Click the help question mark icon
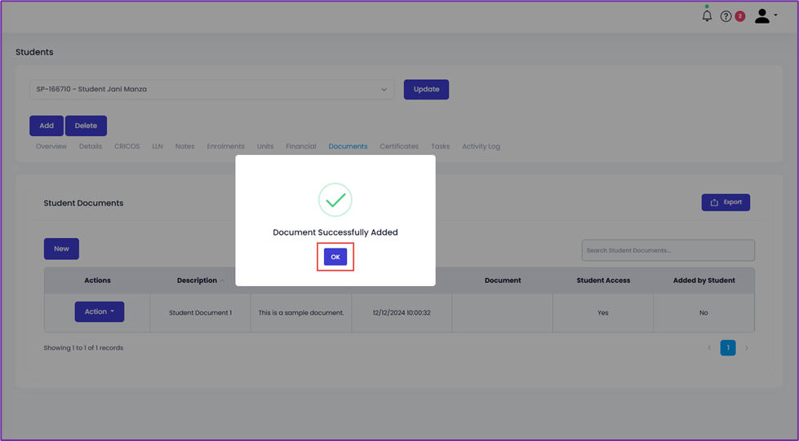This screenshot has width=799, height=441. pyautogui.click(x=726, y=16)
